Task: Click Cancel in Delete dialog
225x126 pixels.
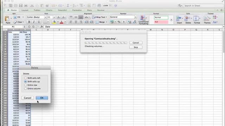Action: 27,98
